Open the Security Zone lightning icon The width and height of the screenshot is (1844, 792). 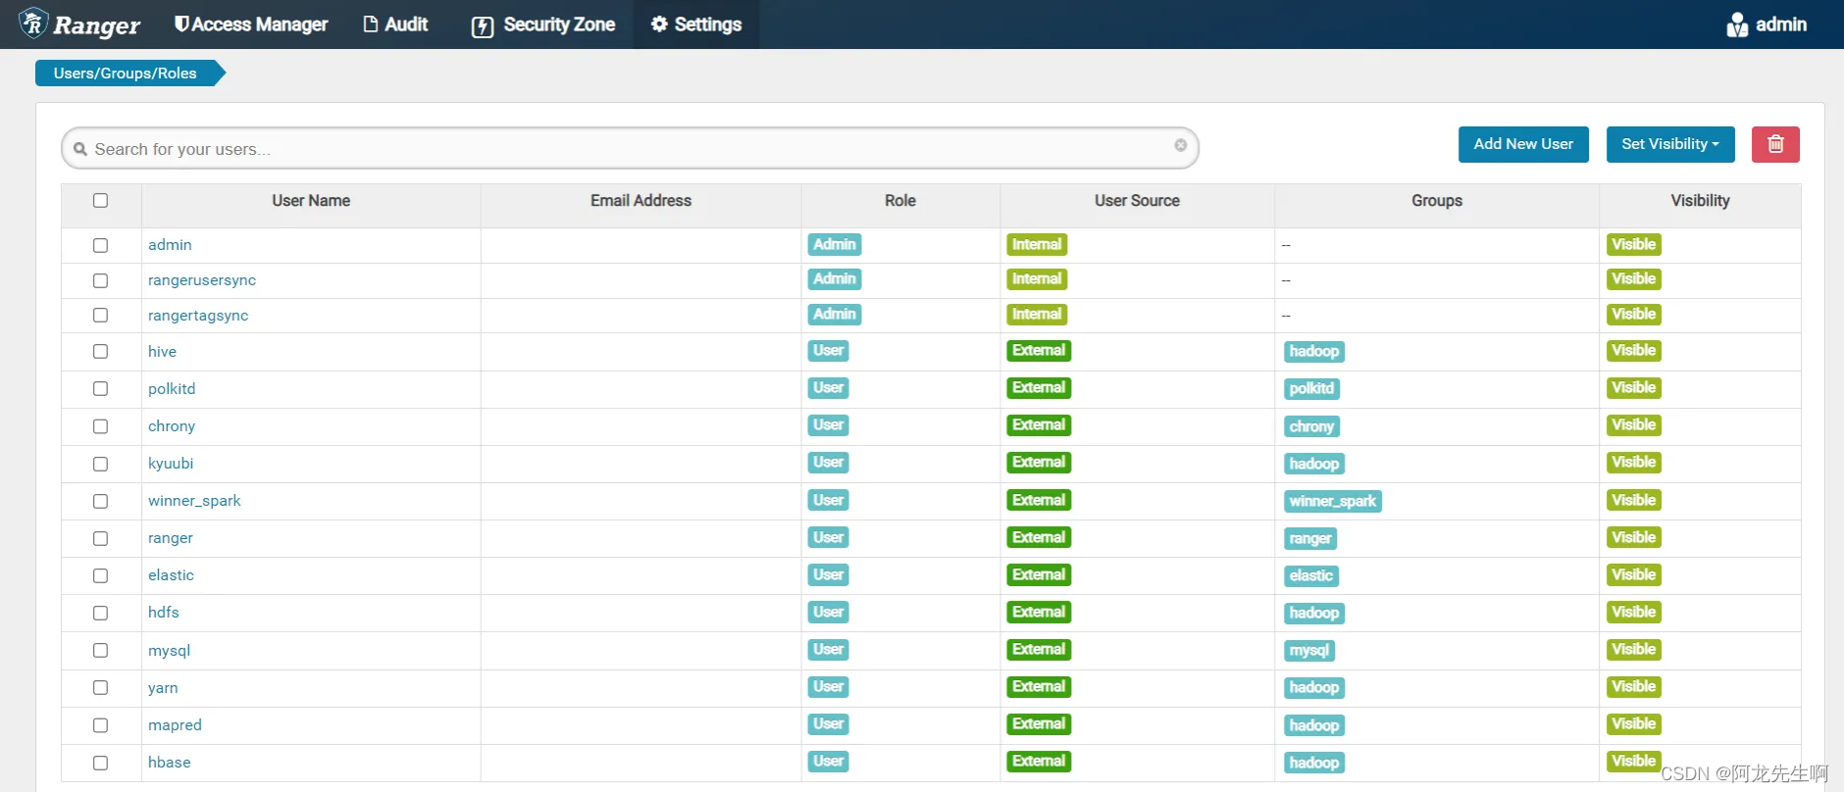[x=483, y=26]
